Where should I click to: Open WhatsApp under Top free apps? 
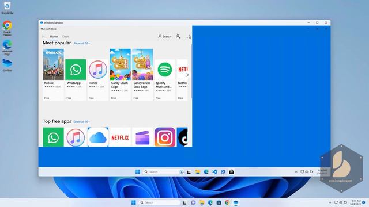coord(54,137)
